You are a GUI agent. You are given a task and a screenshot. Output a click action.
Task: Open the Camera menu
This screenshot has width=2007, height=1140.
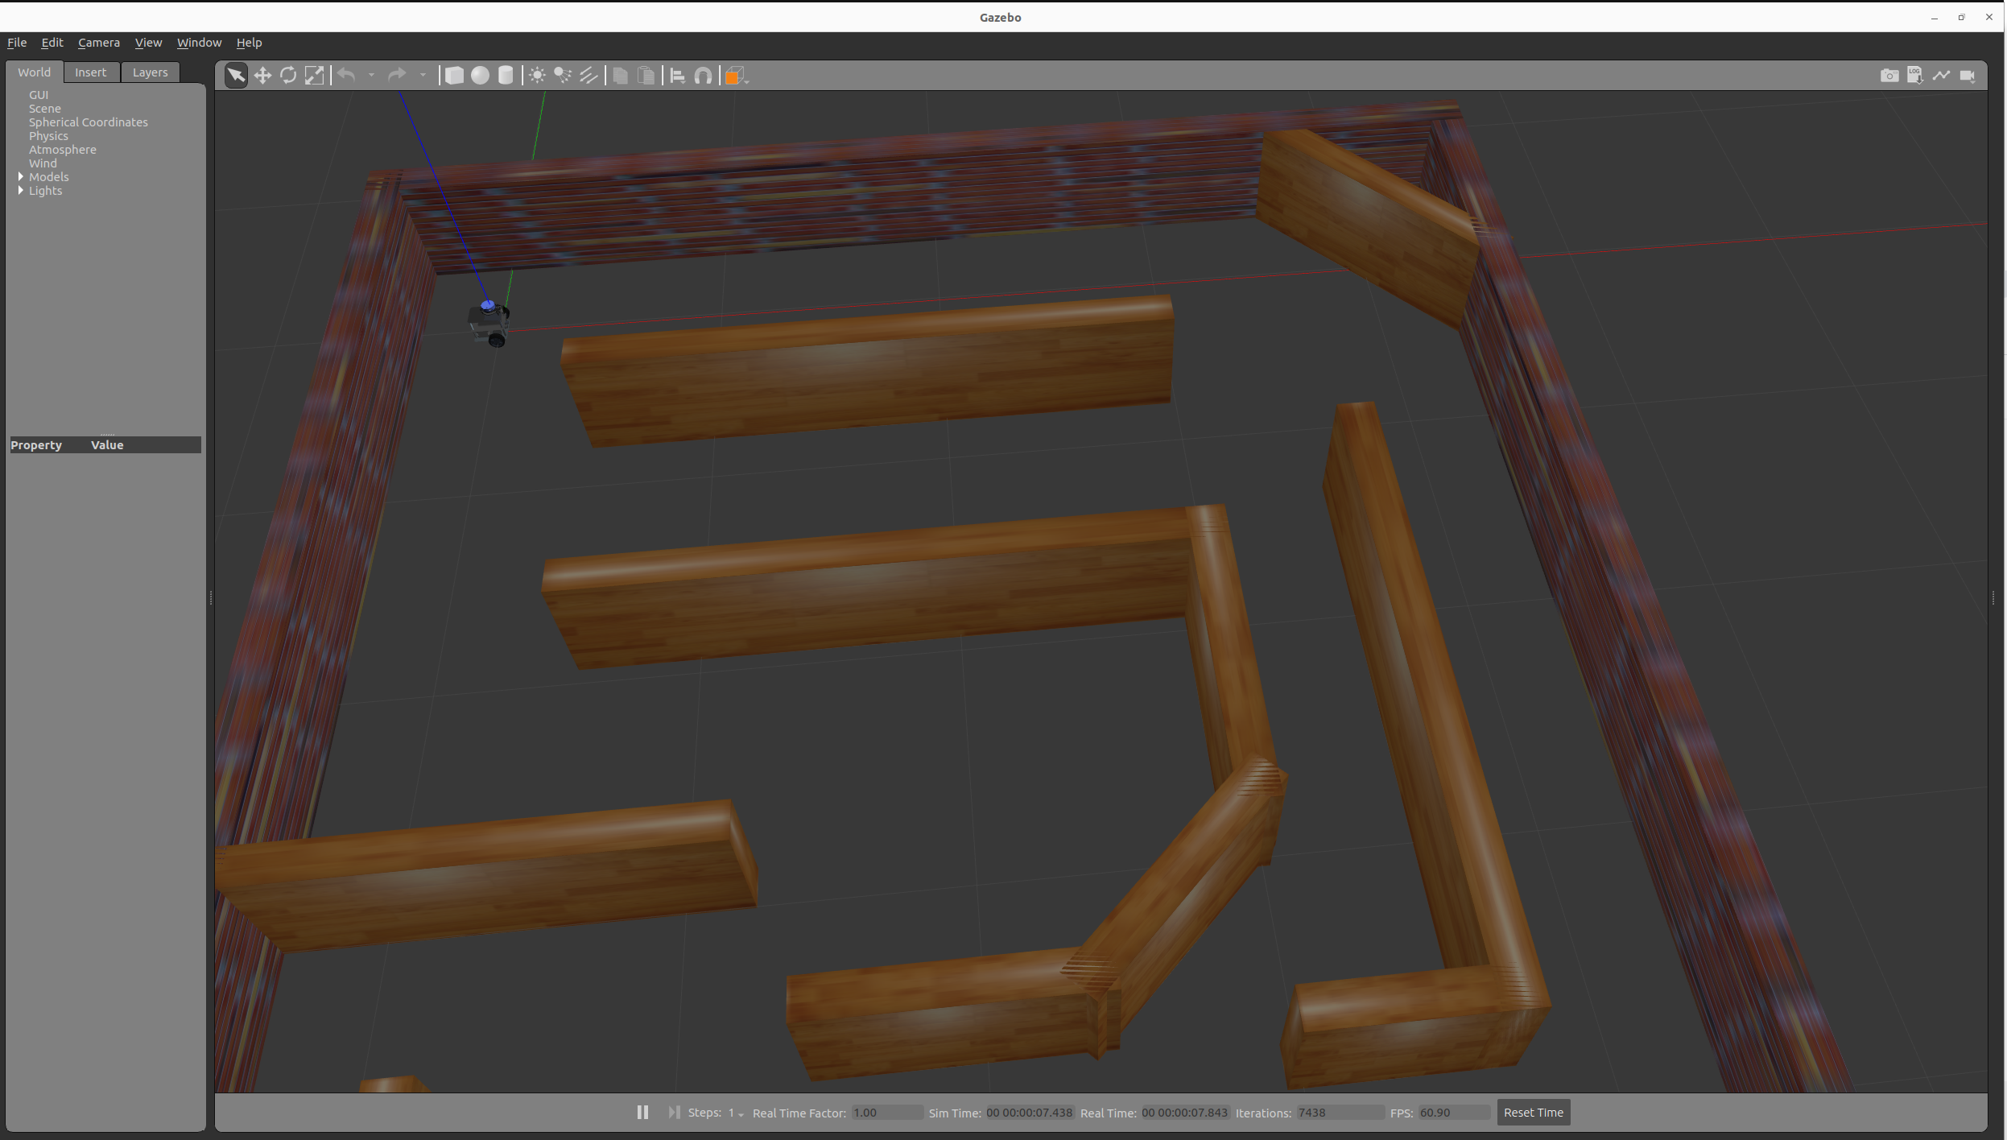pyautogui.click(x=98, y=43)
